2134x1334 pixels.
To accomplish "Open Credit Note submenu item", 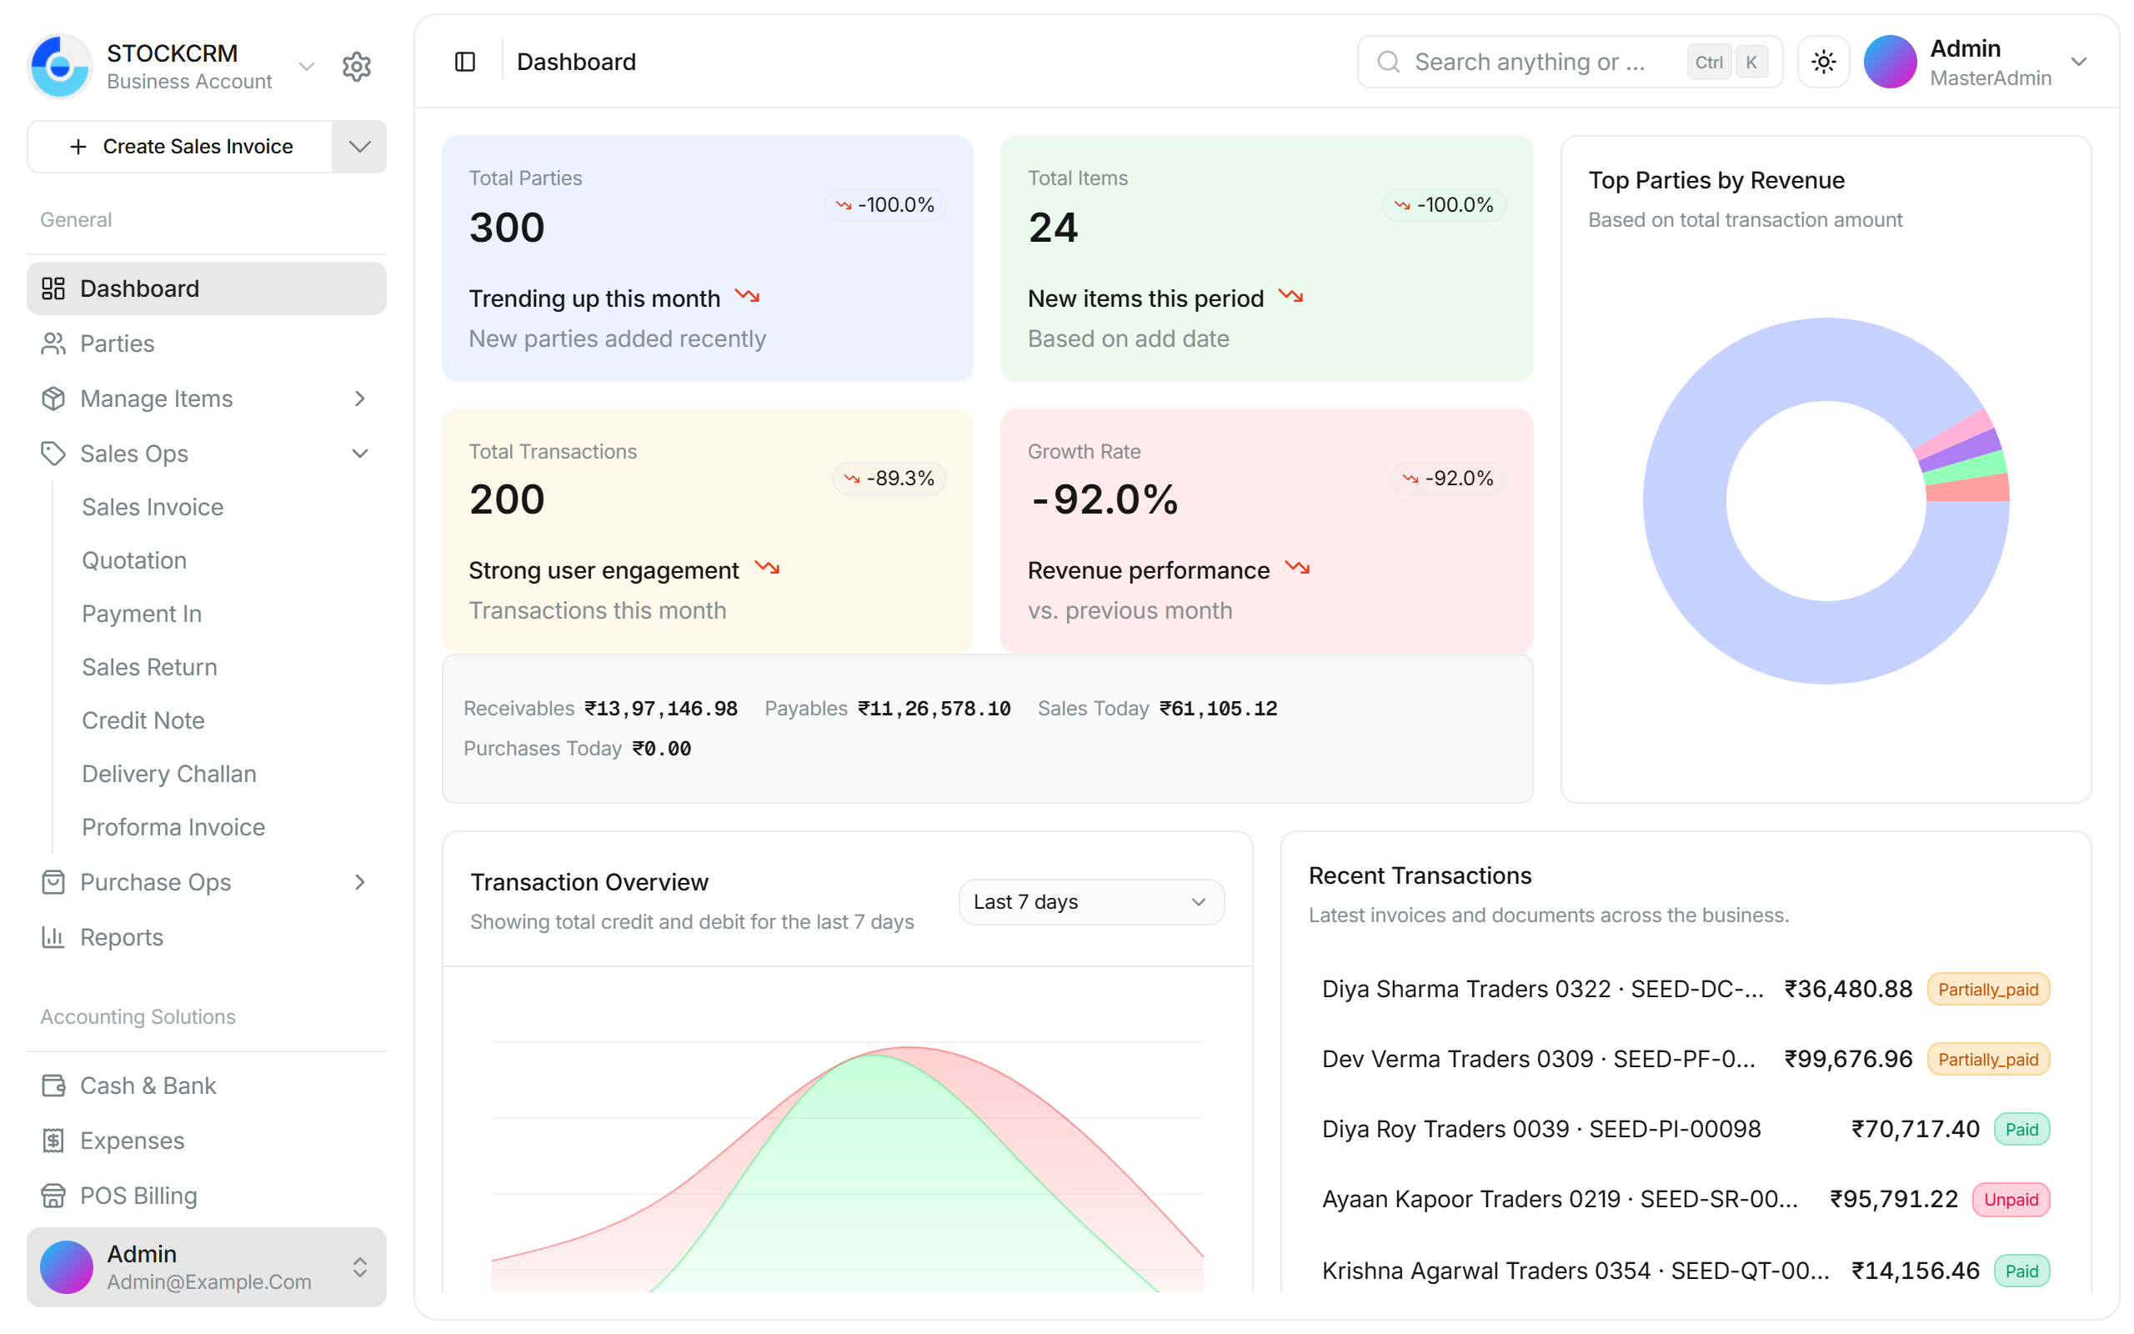I will [143, 721].
